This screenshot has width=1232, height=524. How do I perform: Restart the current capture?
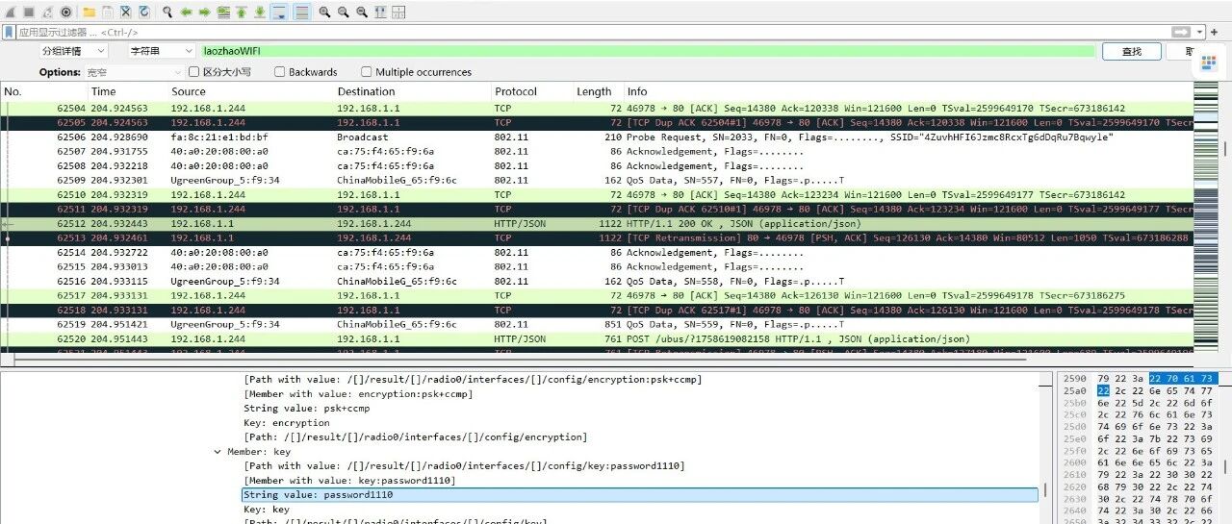(48, 12)
